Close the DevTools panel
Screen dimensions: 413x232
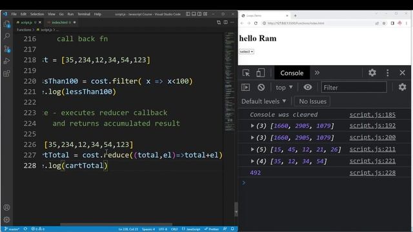[x=402, y=73]
